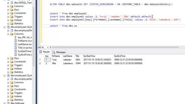This screenshot has height=104, width=185.
Task: Click the LastName column icon
Action: [15, 44]
